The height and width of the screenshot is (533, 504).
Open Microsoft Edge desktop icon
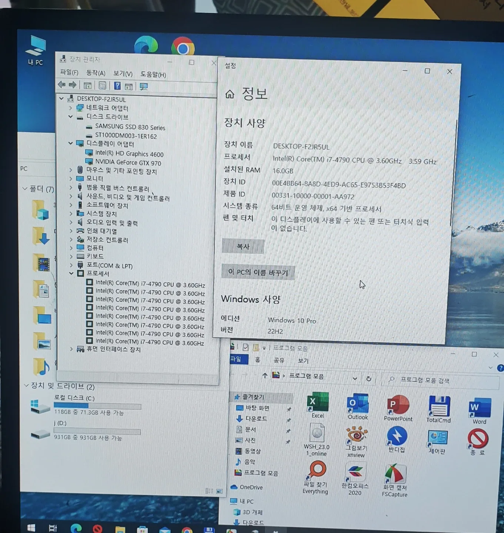[x=146, y=46]
